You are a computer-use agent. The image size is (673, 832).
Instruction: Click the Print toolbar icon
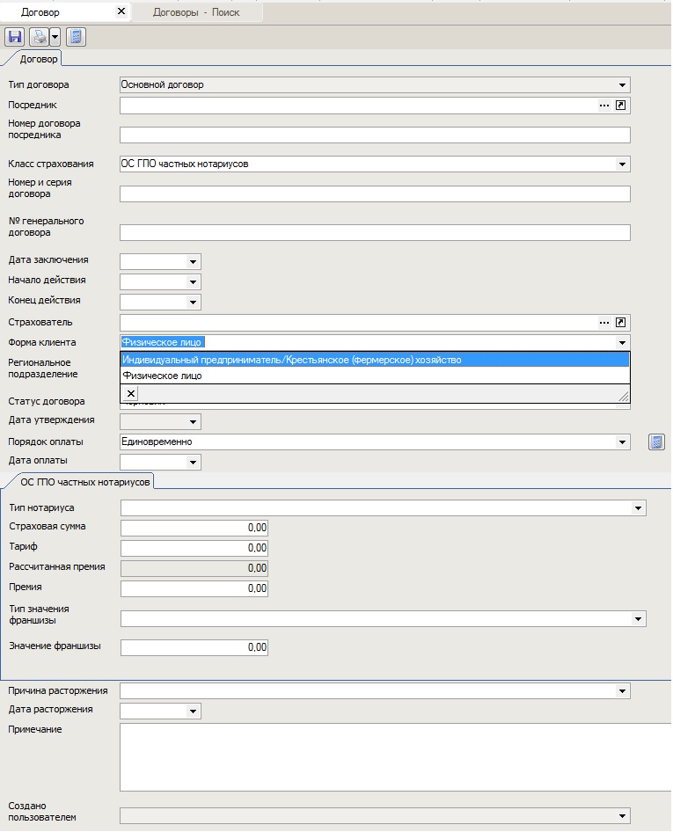39,37
